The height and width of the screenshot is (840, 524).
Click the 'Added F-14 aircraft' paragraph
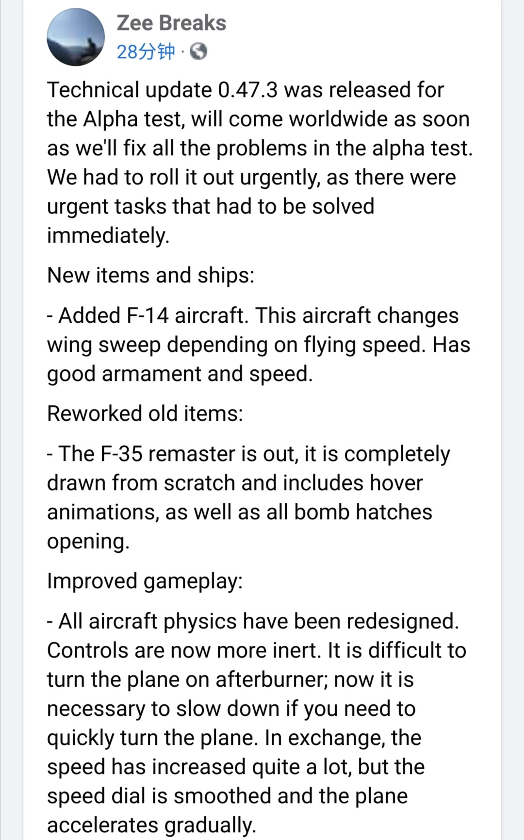[x=259, y=345]
